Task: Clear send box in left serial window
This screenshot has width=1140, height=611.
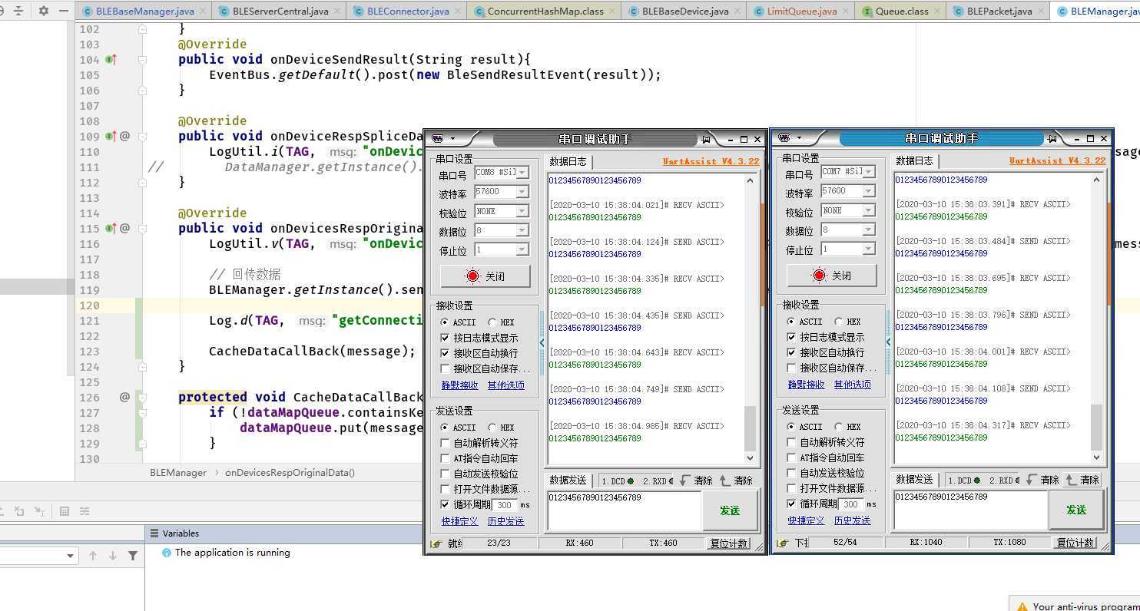Action: click(x=735, y=481)
